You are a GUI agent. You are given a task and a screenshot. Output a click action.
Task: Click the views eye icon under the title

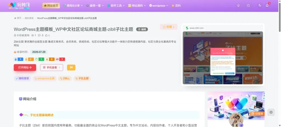(32, 35)
